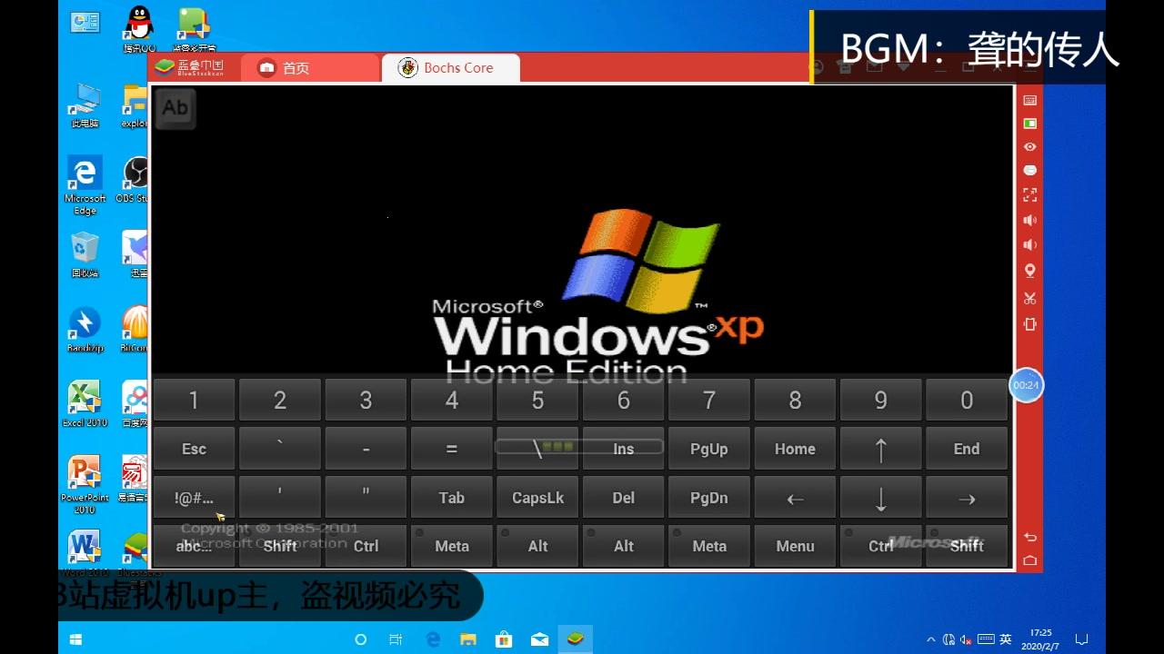This screenshot has width=1164, height=654.
Task: Click the shake device icon
Action: (1030, 324)
